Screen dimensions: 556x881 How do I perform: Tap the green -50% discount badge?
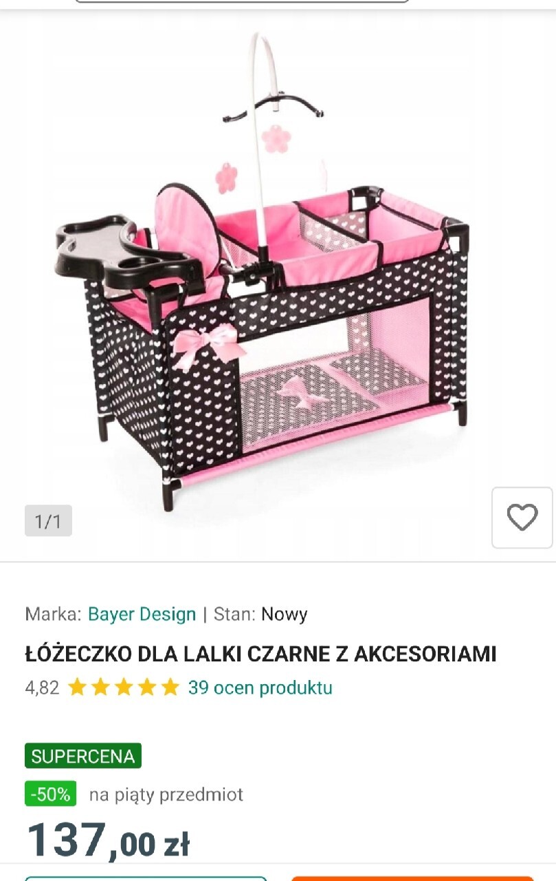(51, 794)
